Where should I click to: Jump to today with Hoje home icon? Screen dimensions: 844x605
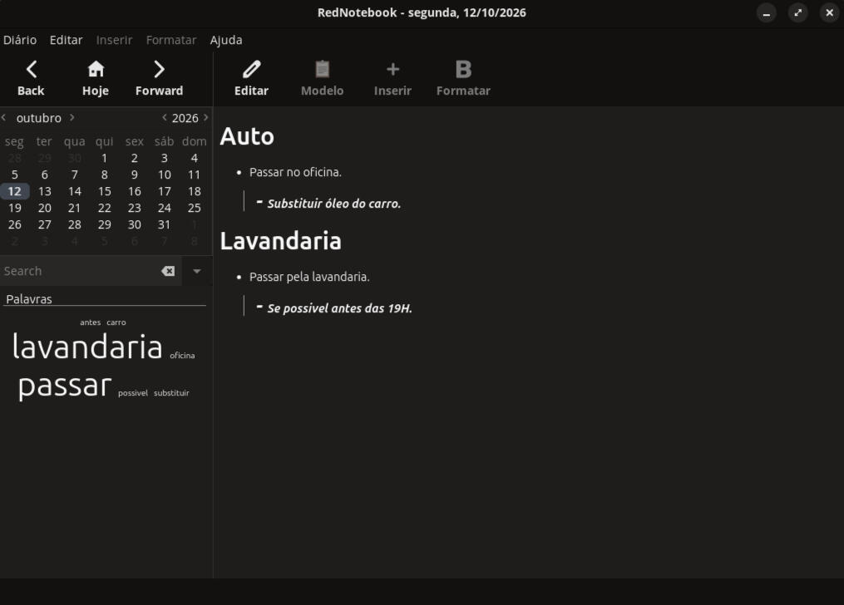pos(96,78)
